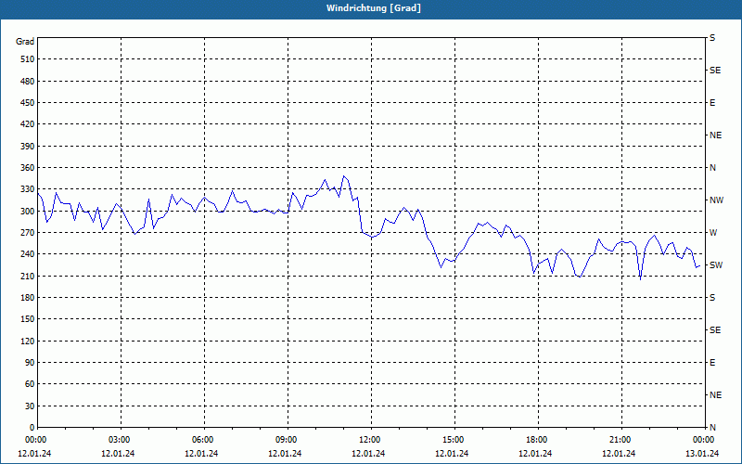Click the chart title "Windrichtung [Grad]"

pos(374,8)
